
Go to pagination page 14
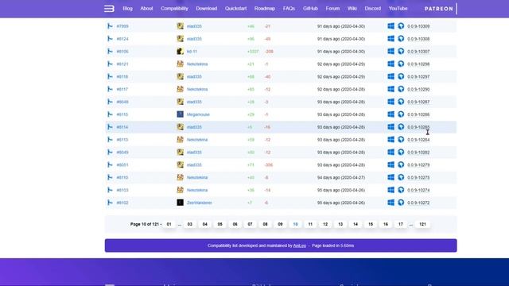pos(356,224)
